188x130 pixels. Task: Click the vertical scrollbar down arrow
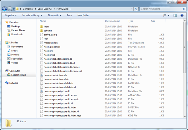[185, 117]
